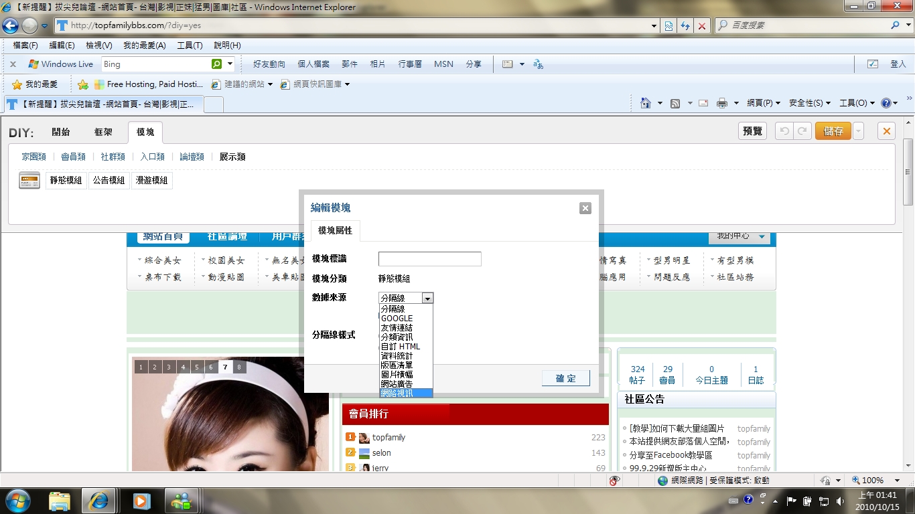Click the orange 儲存 save button
The image size is (915, 514).
click(833, 131)
